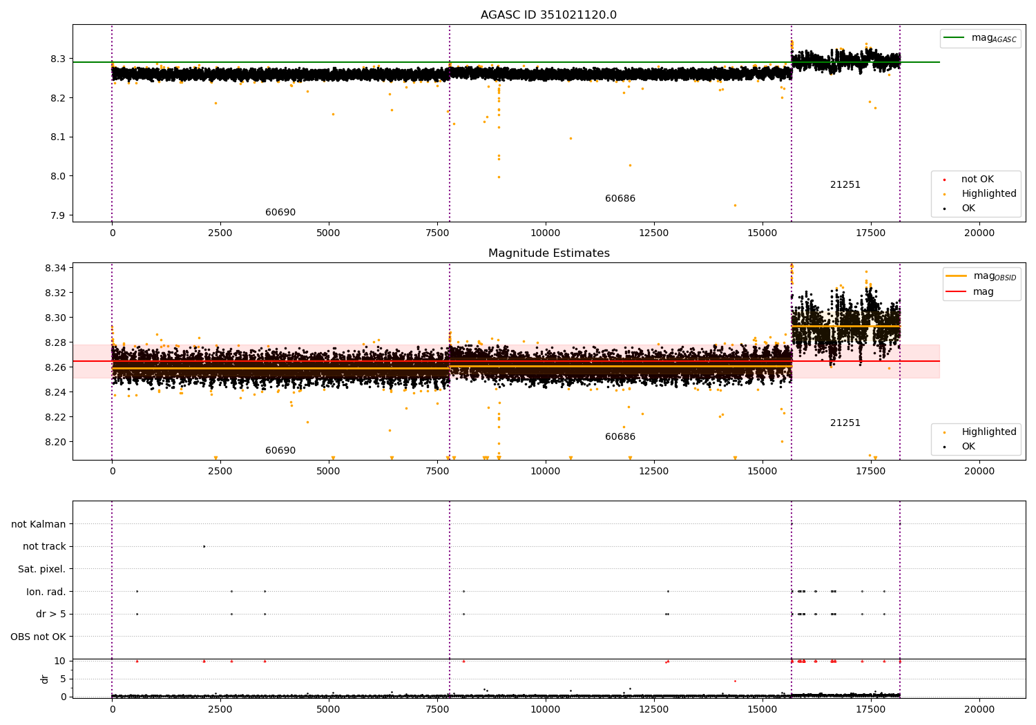Click the 8.24 tick on middle panel y-axis

pyautogui.click(x=56, y=392)
